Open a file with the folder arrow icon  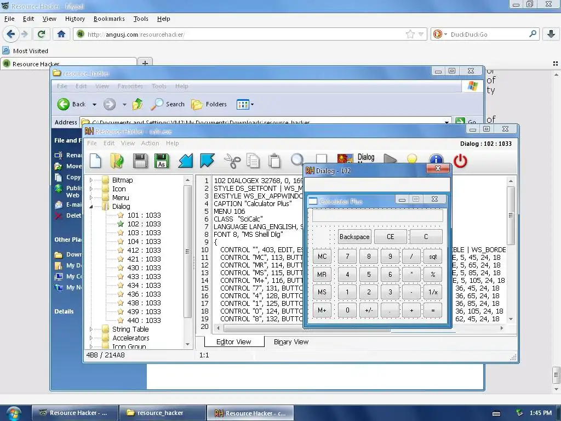tap(117, 161)
